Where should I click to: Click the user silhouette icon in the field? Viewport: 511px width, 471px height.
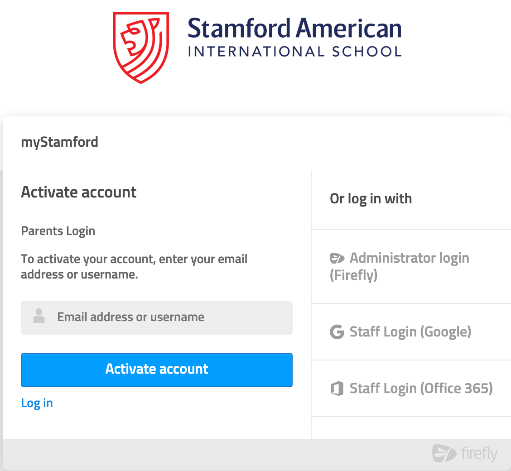click(39, 316)
